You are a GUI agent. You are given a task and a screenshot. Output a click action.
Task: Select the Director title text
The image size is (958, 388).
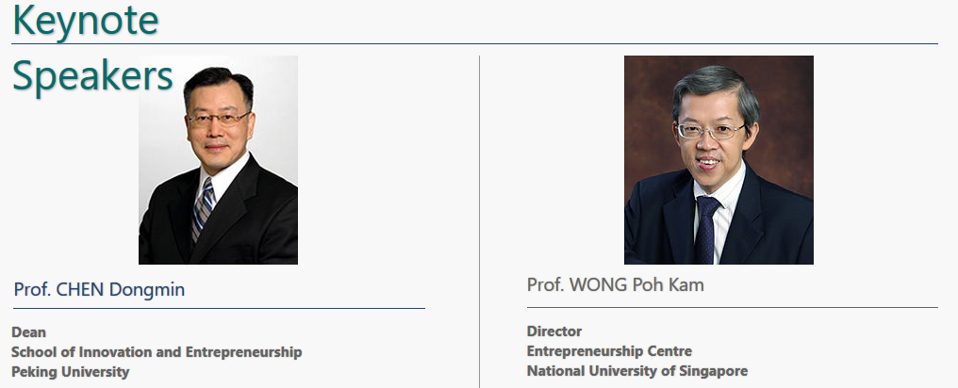[x=554, y=331]
